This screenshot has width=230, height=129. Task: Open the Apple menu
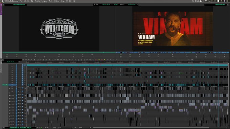pos(2,1)
